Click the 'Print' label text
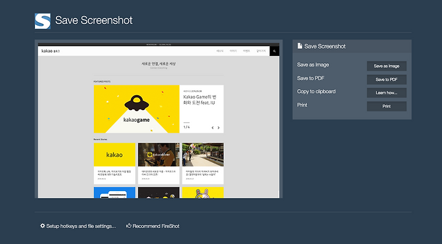 click(x=302, y=105)
